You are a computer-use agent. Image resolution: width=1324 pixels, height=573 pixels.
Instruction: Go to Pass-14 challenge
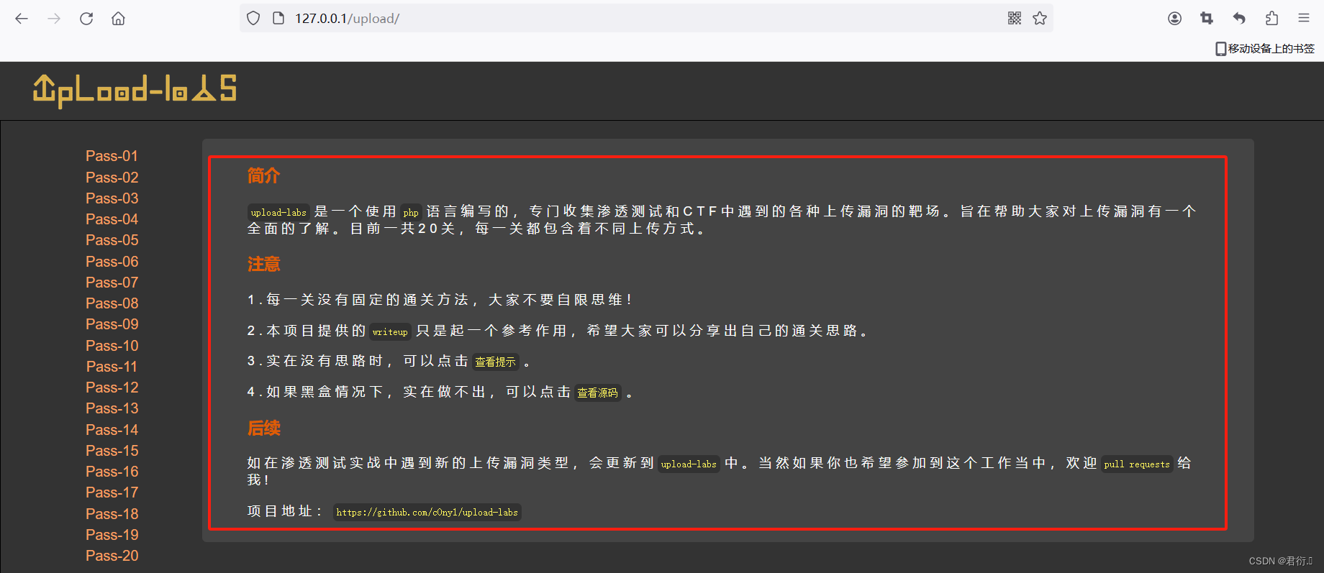112,430
